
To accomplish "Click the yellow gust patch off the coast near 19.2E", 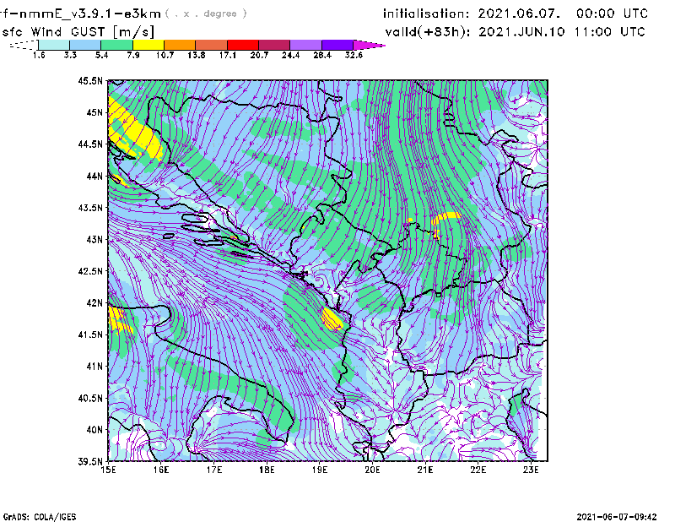I will coord(332,319).
